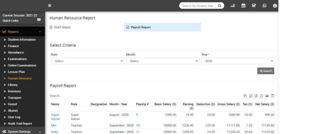
Task: Open Hostel reports in sidebar
Action: 12,104
